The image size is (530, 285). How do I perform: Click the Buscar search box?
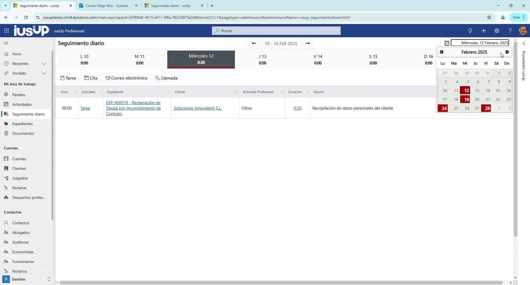[276, 31]
